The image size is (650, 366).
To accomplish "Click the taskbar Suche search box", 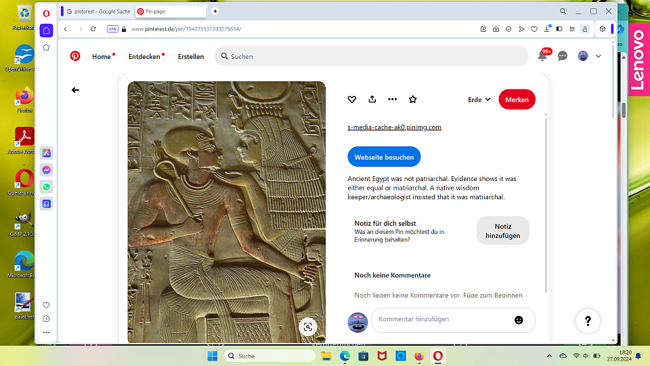I will [x=269, y=356].
